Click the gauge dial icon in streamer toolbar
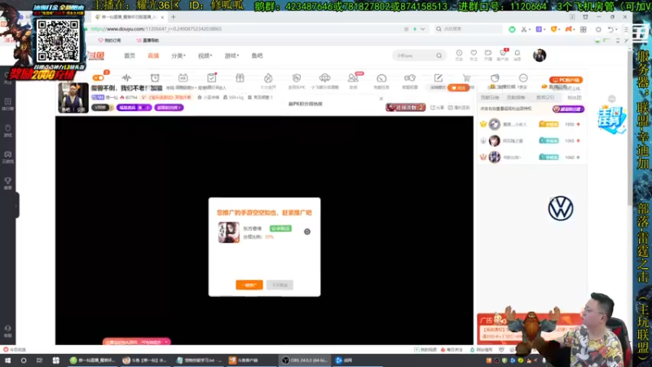 [381, 77]
